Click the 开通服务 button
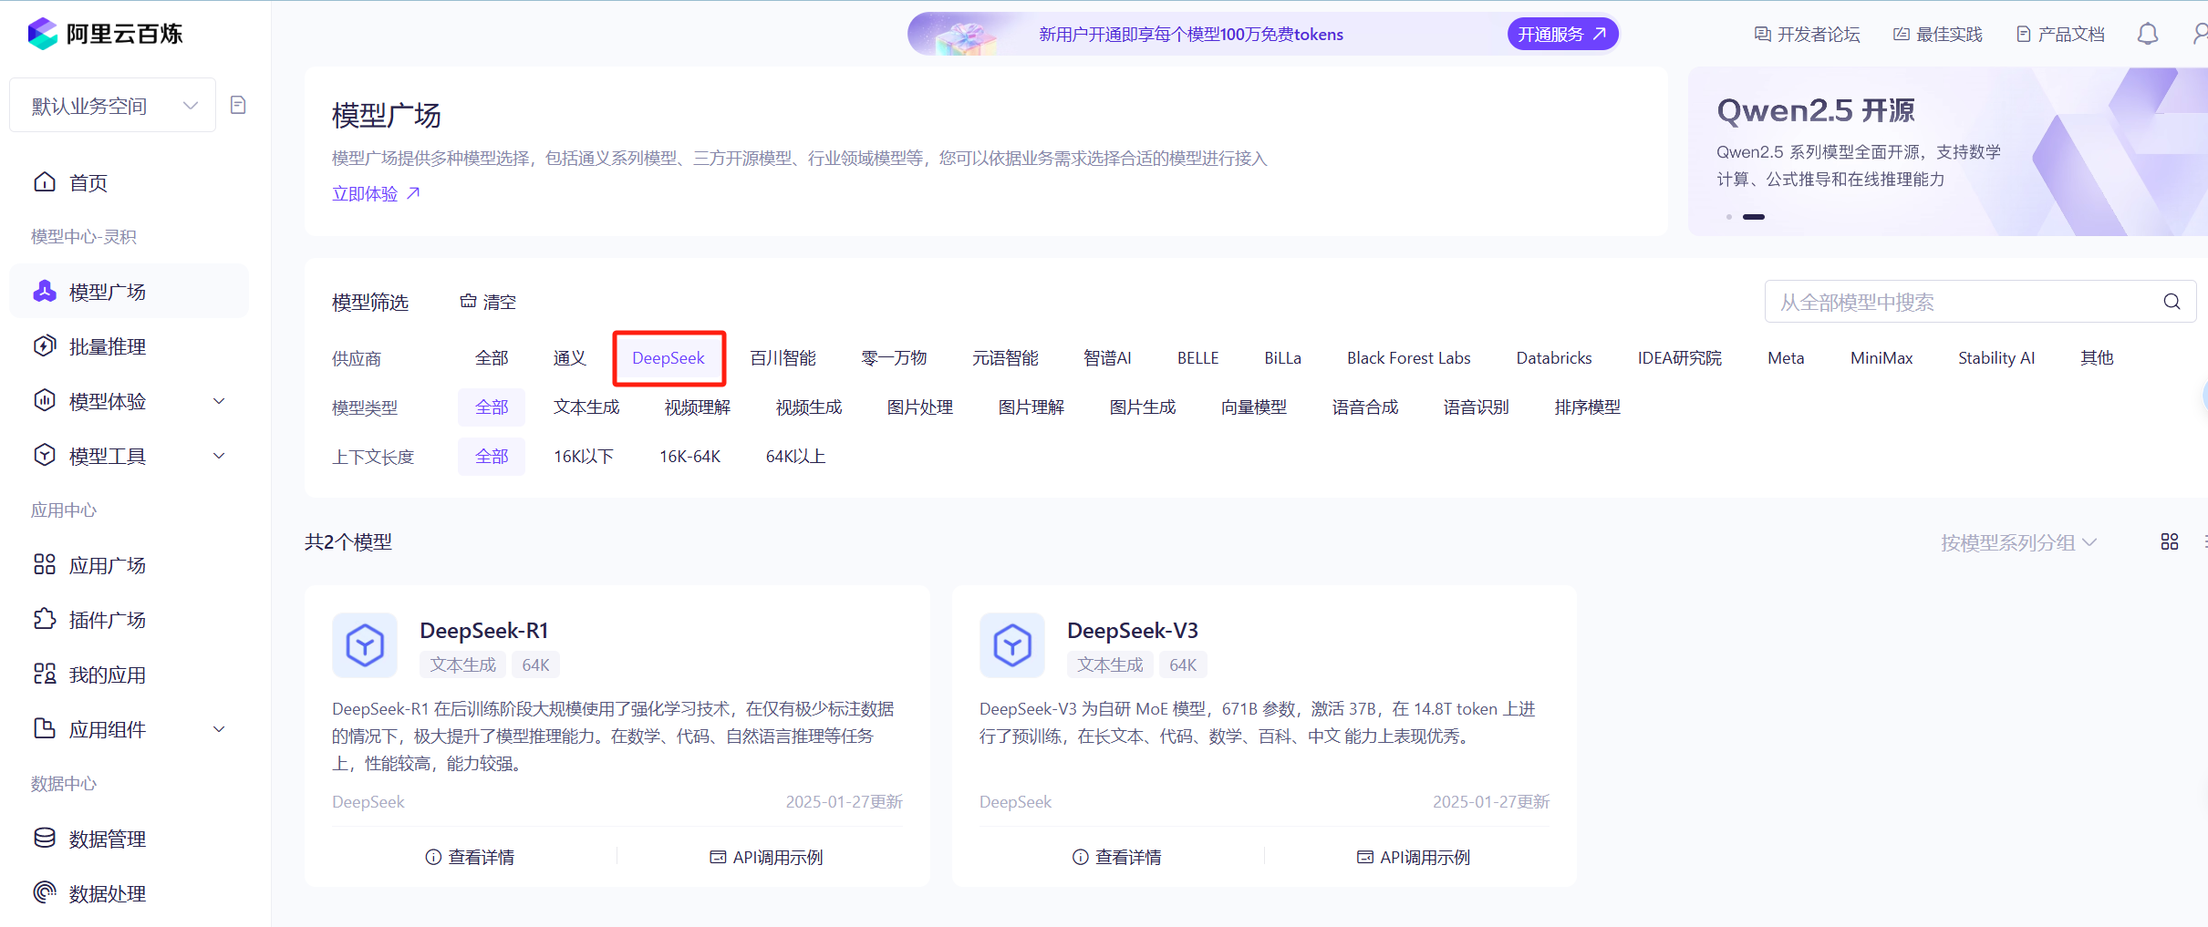2208x927 pixels. [1562, 34]
